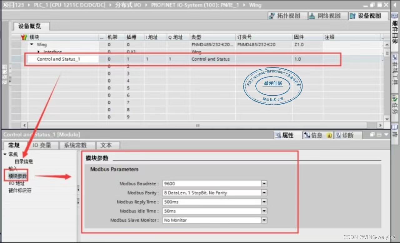Viewport: 400px width, 243px height.
Task: Click the Q 地址 column header
Action: coord(178,37)
